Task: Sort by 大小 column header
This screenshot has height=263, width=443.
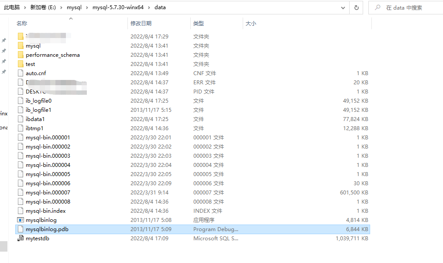Action: [251, 24]
